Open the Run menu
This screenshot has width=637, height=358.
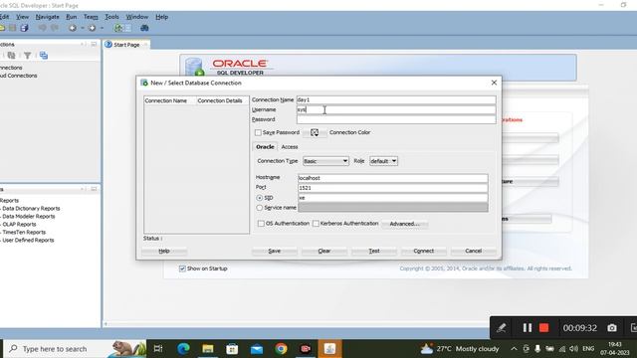71,17
